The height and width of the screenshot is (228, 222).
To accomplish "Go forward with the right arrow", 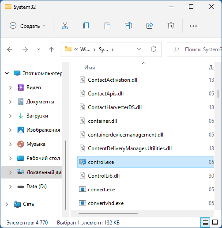I will coord(25,49).
